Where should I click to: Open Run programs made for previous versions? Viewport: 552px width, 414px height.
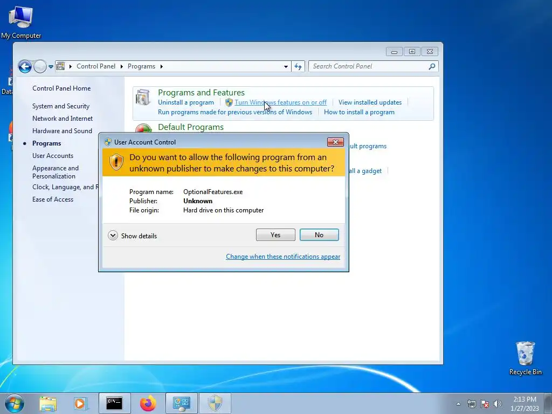235,112
